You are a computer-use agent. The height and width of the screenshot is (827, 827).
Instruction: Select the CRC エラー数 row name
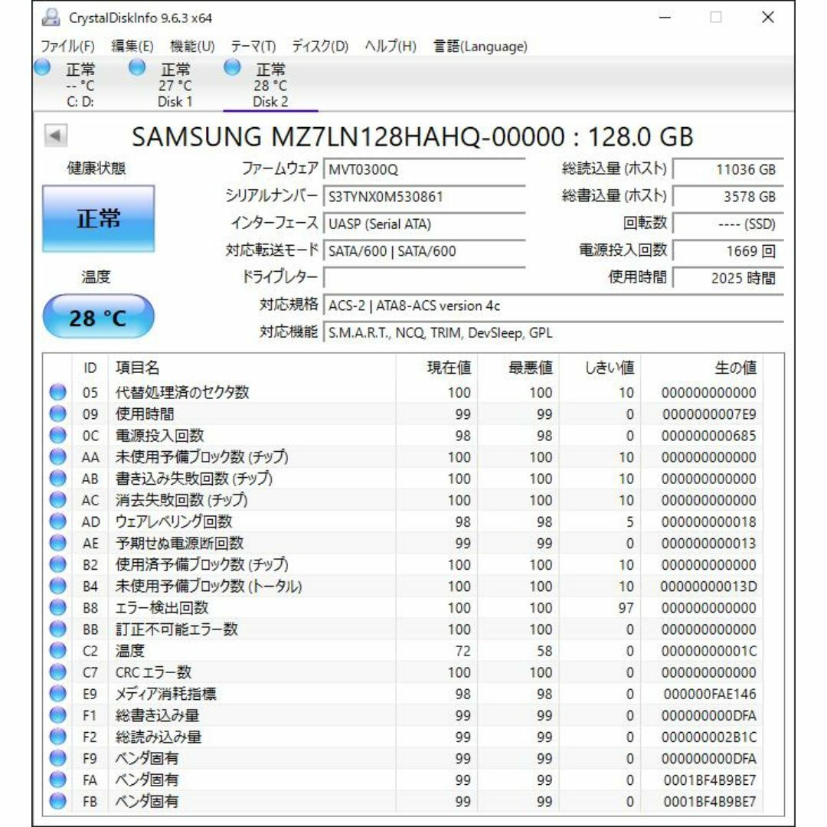(x=153, y=672)
